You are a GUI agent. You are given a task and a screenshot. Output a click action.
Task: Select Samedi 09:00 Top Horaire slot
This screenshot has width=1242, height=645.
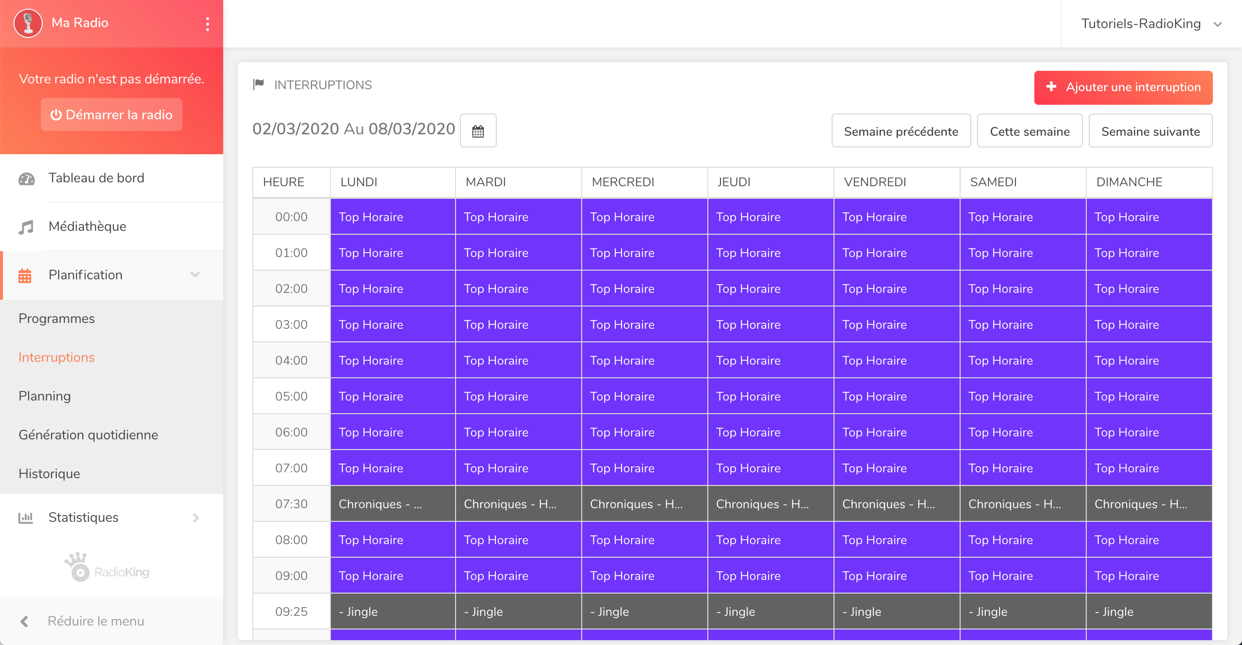click(1023, 576)
